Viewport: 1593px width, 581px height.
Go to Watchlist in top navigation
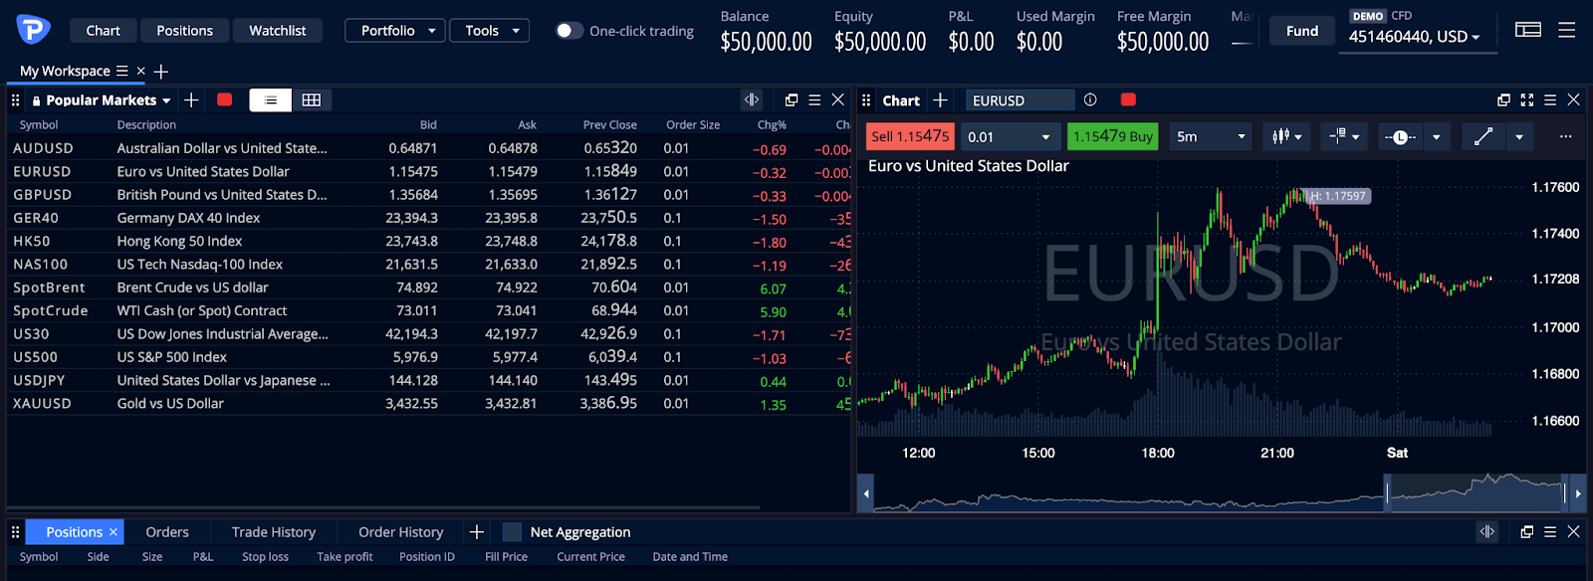click(278, 31)
